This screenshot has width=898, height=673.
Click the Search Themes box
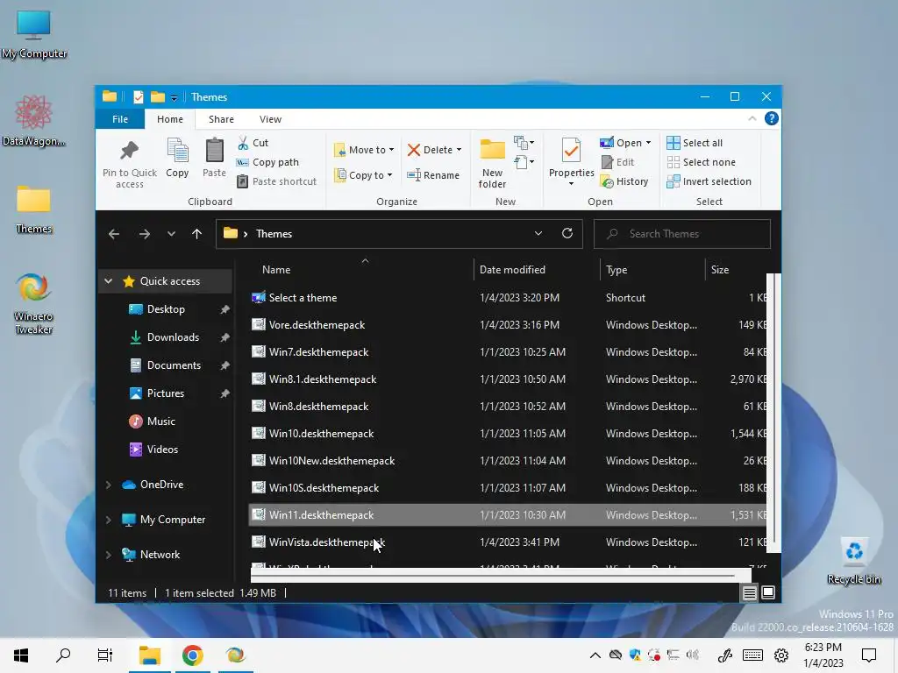pos(682,233)
